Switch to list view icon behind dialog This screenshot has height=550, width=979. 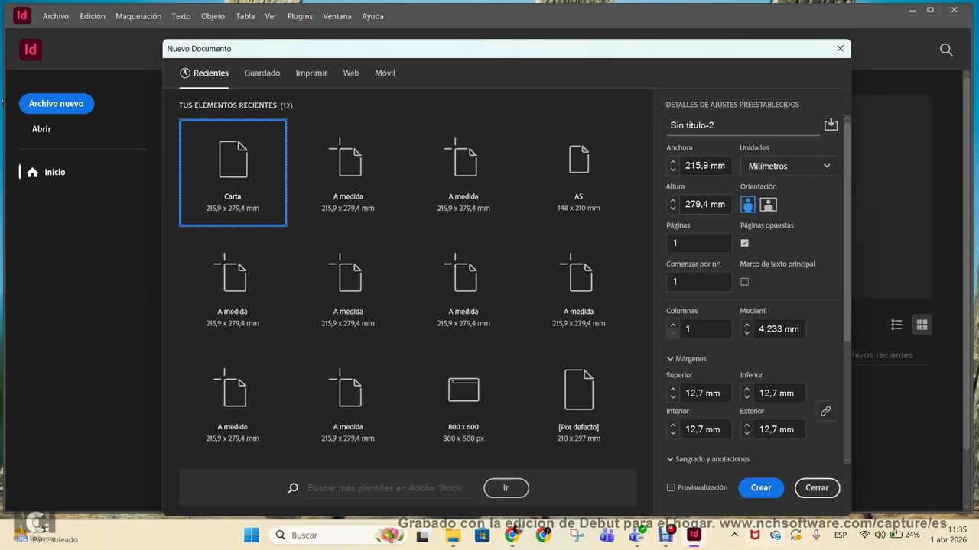(x=896, y=325)
